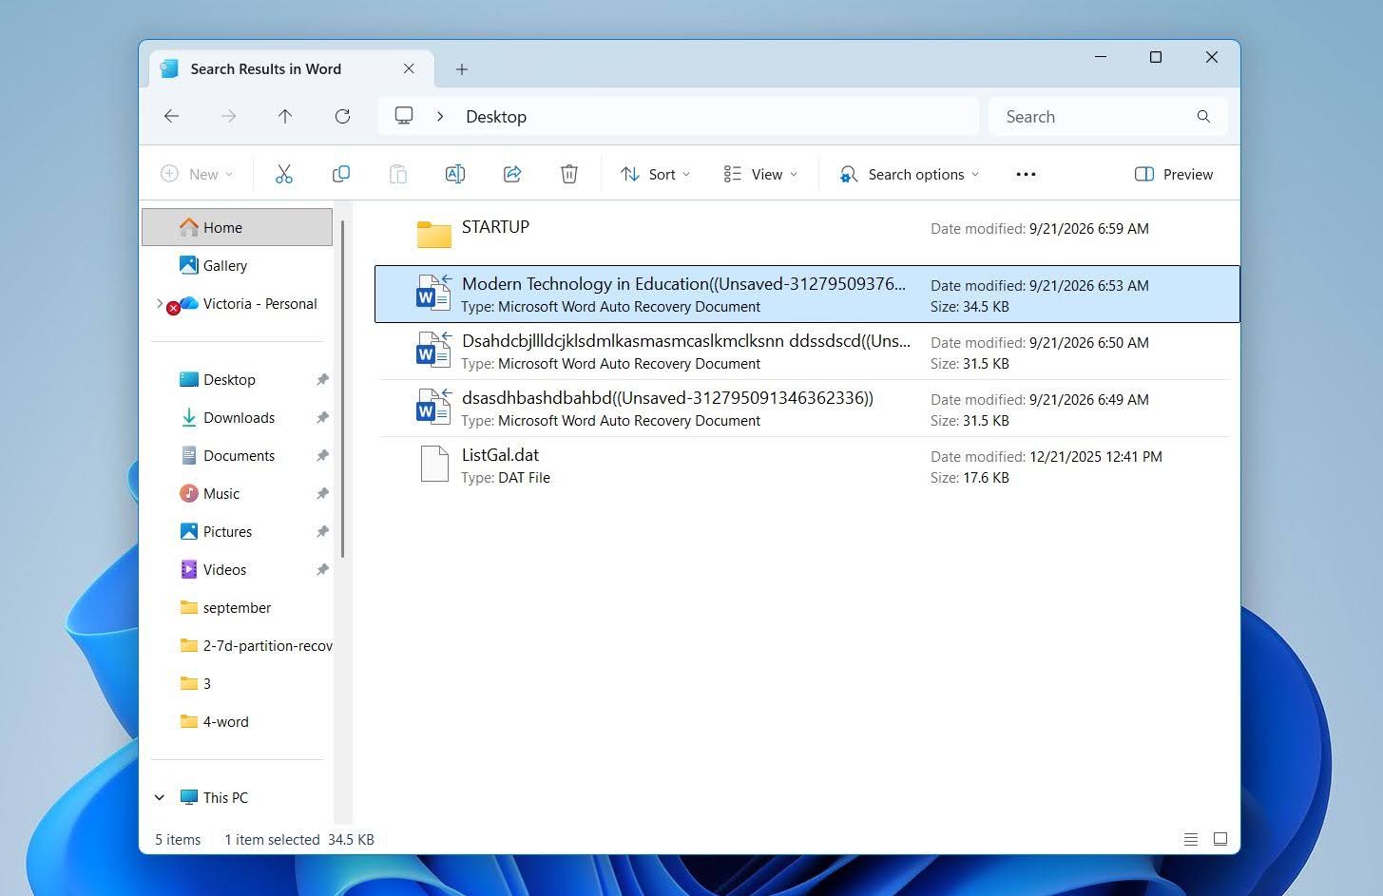This screenshot has height=896, width=1383.
Task: Go up one folder level
Action: (x=285, y=116)
